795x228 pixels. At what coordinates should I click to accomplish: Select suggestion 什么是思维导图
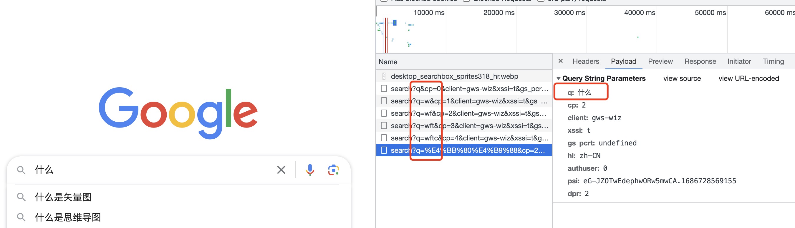click(x=68, y=217)
